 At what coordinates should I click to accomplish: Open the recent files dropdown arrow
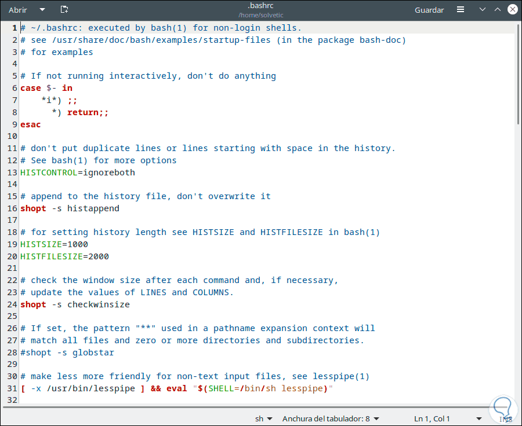point(42,10)
